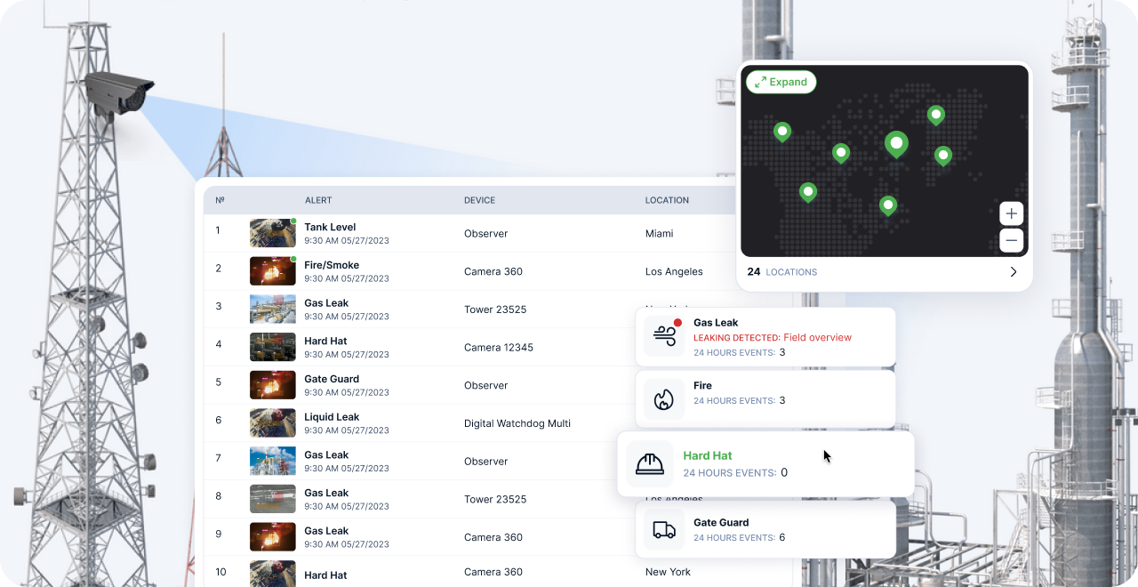Click the Nº column header
Screen dimensions: 1138x587
coord(219,200)
